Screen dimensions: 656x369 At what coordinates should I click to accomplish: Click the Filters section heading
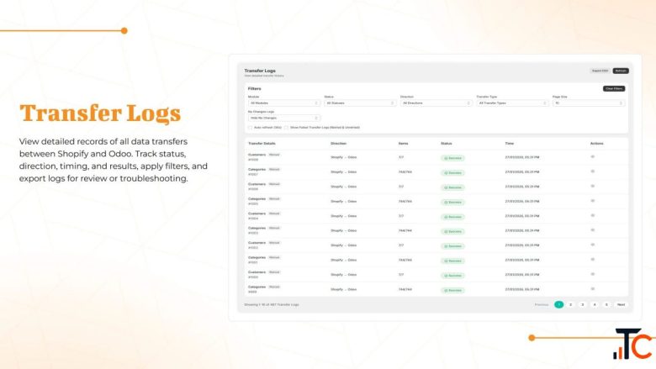click(254, 88)
